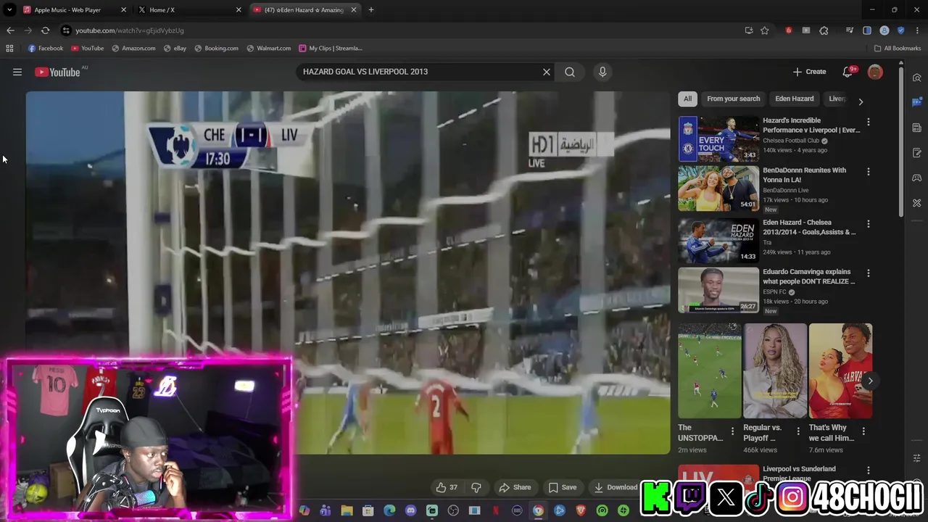Select the Eden Hazard YouTube tab
The image size is (928, 522).
tap(304, 10)
